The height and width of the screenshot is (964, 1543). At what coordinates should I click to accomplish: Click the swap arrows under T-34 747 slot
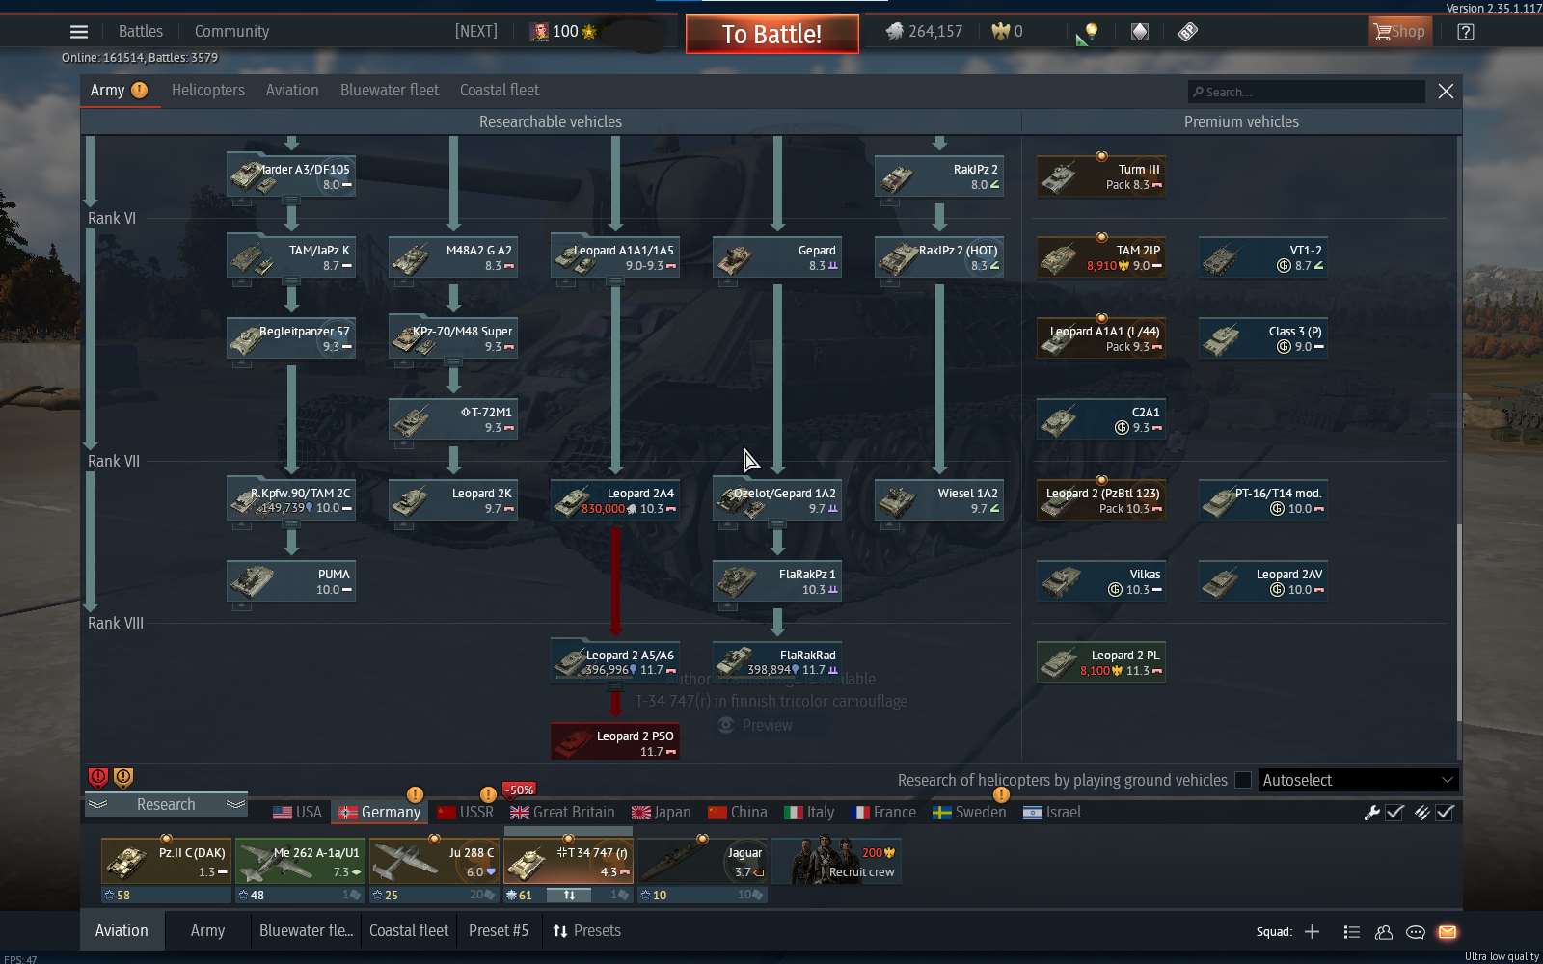click(x=569, y=896)
